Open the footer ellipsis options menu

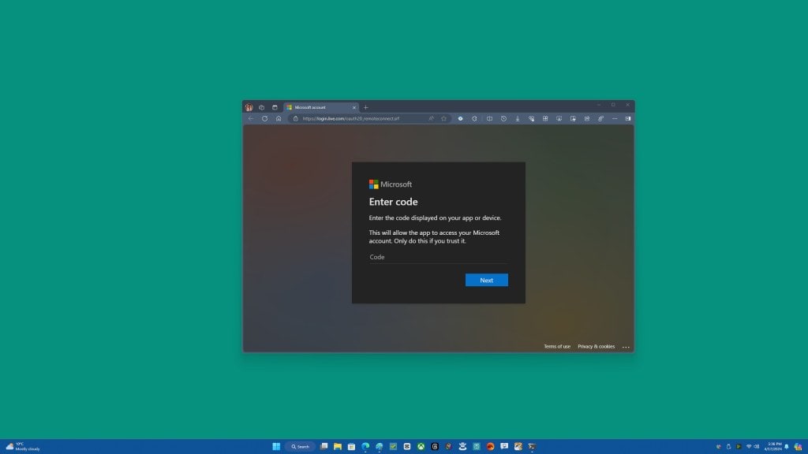pos(627,347)
